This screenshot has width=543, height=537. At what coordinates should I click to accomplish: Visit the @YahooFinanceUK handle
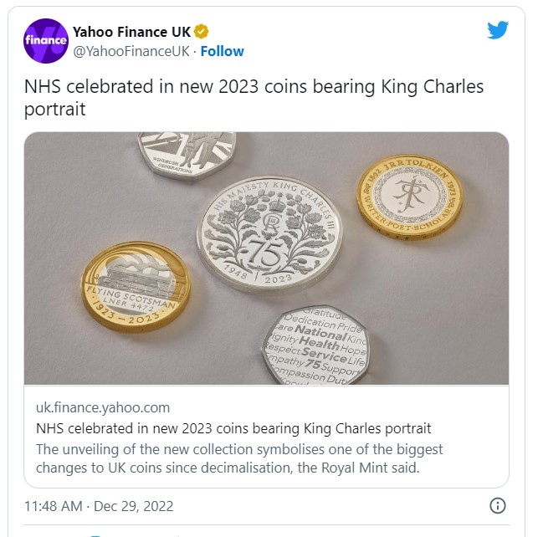(131, 51)
